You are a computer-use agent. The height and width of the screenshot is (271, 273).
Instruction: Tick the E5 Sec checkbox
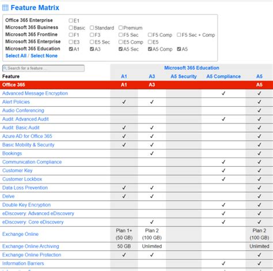coord(92,42)
